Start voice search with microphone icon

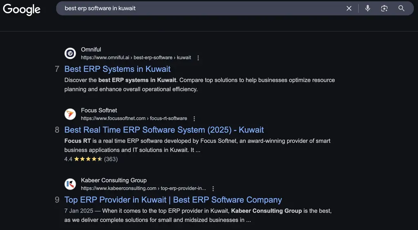[x=368, y=8]
